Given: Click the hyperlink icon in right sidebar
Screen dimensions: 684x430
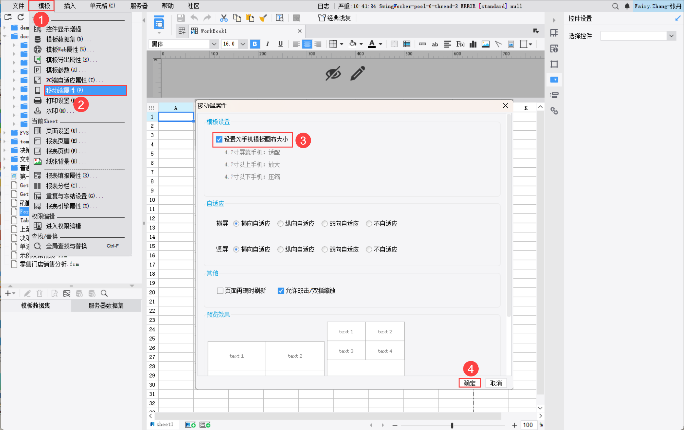Looking at the screenshot, I should 554,111.
